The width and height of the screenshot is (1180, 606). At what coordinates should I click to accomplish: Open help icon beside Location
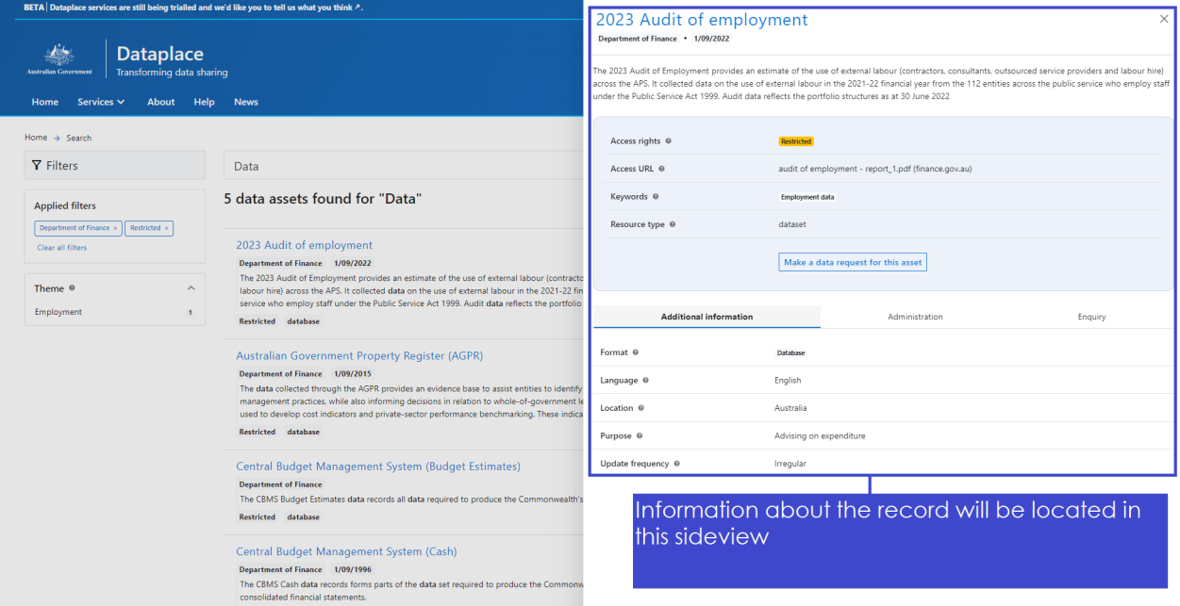click(641, 408)
